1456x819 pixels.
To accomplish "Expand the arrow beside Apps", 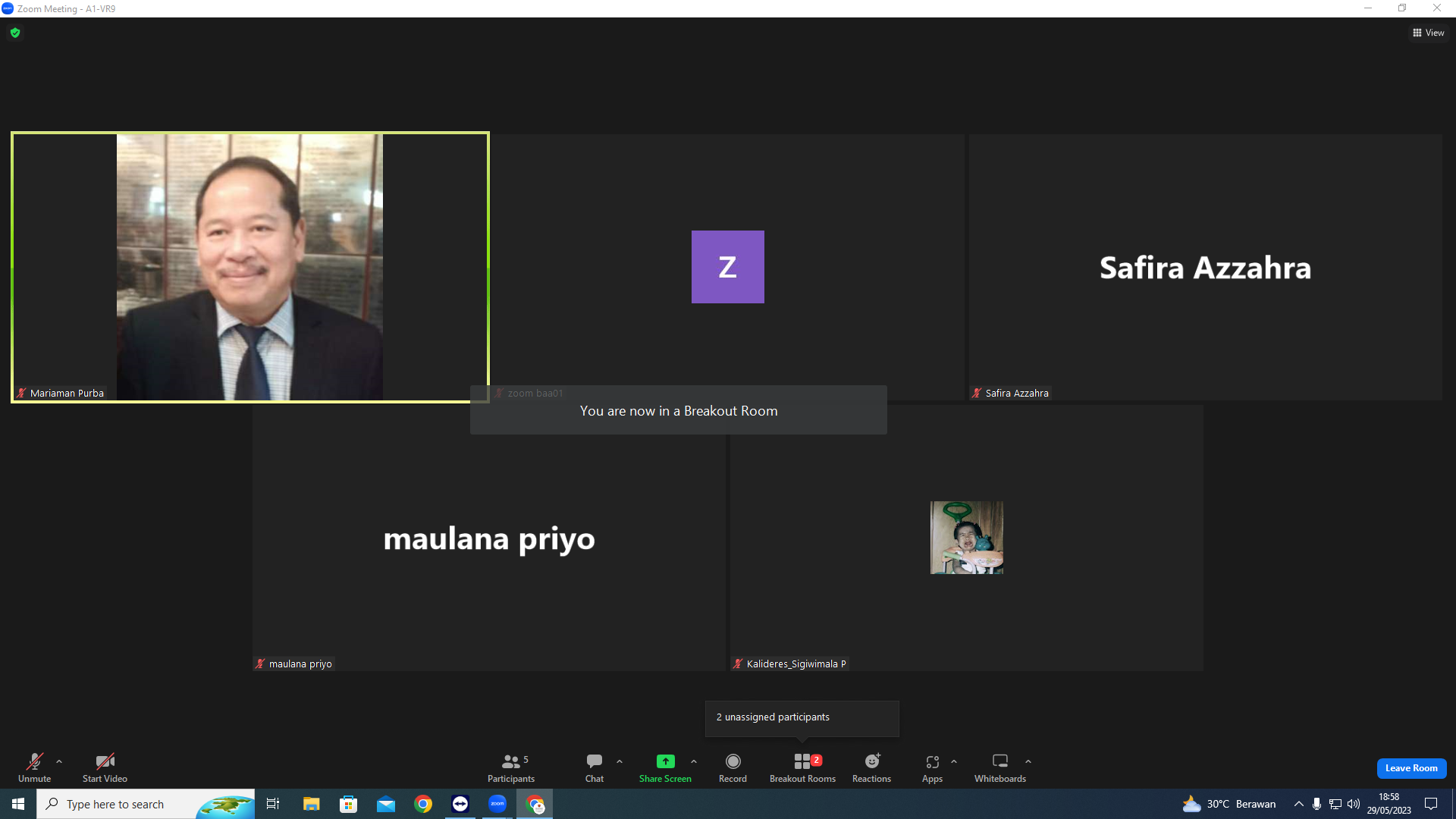I will (x=954, y=761).
